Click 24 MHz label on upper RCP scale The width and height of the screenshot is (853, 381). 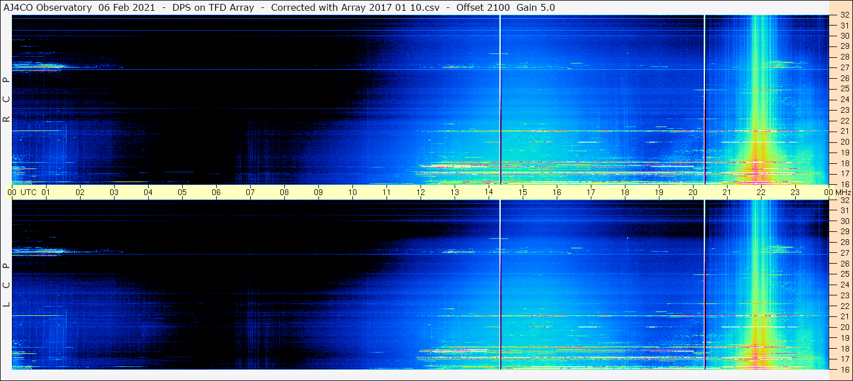point(844,99)
